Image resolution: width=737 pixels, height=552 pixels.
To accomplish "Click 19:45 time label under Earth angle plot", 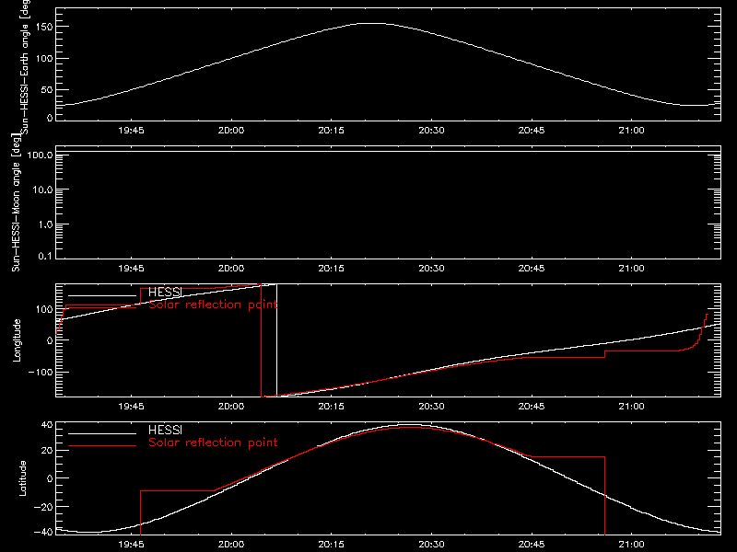I will point(131,130).
